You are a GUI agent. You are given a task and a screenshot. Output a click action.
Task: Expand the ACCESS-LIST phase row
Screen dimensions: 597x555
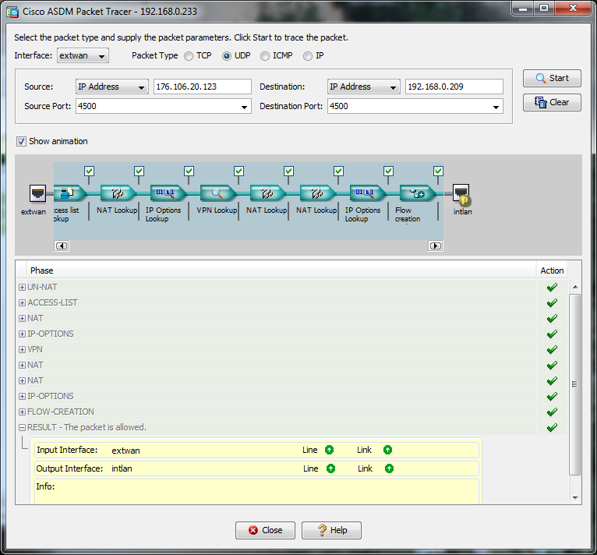click(22, 302)
